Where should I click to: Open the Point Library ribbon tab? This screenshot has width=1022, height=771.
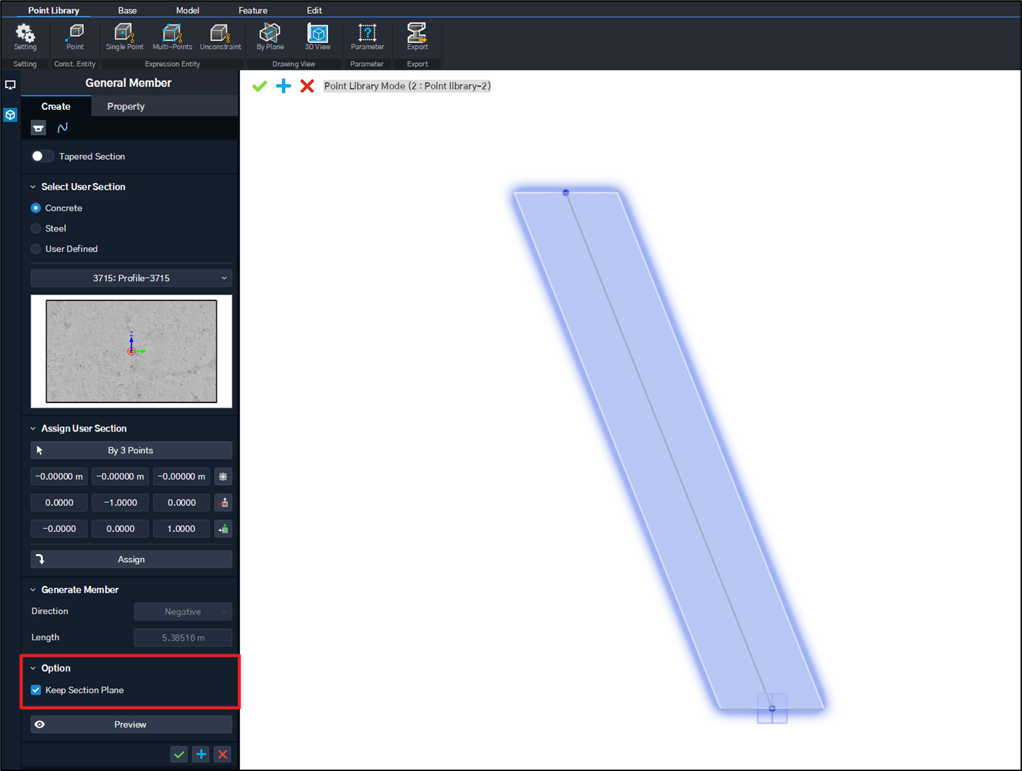(x=53, y=10)
